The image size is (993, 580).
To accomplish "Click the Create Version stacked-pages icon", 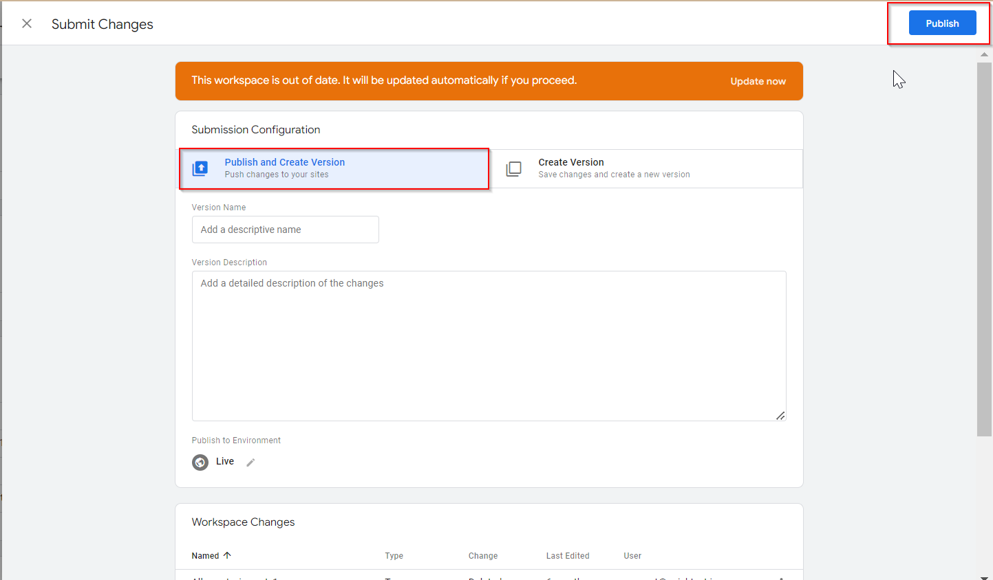I will coord(514,169).
